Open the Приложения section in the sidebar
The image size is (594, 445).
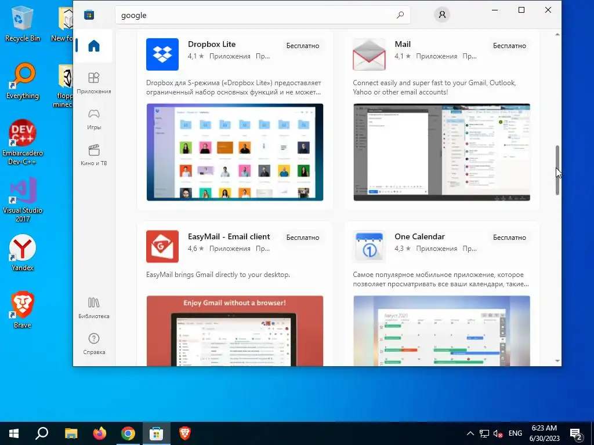94,83
